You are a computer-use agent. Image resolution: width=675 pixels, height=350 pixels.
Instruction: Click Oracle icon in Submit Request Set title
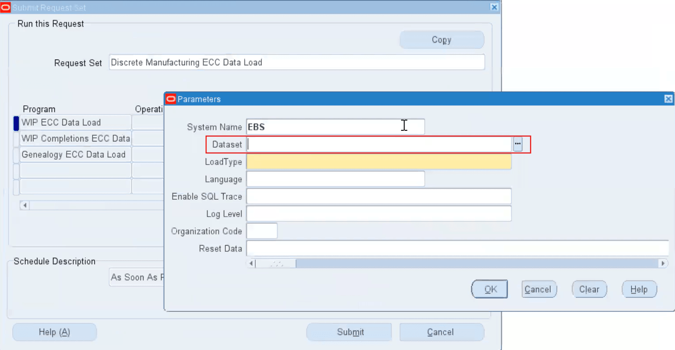[5, 7]
